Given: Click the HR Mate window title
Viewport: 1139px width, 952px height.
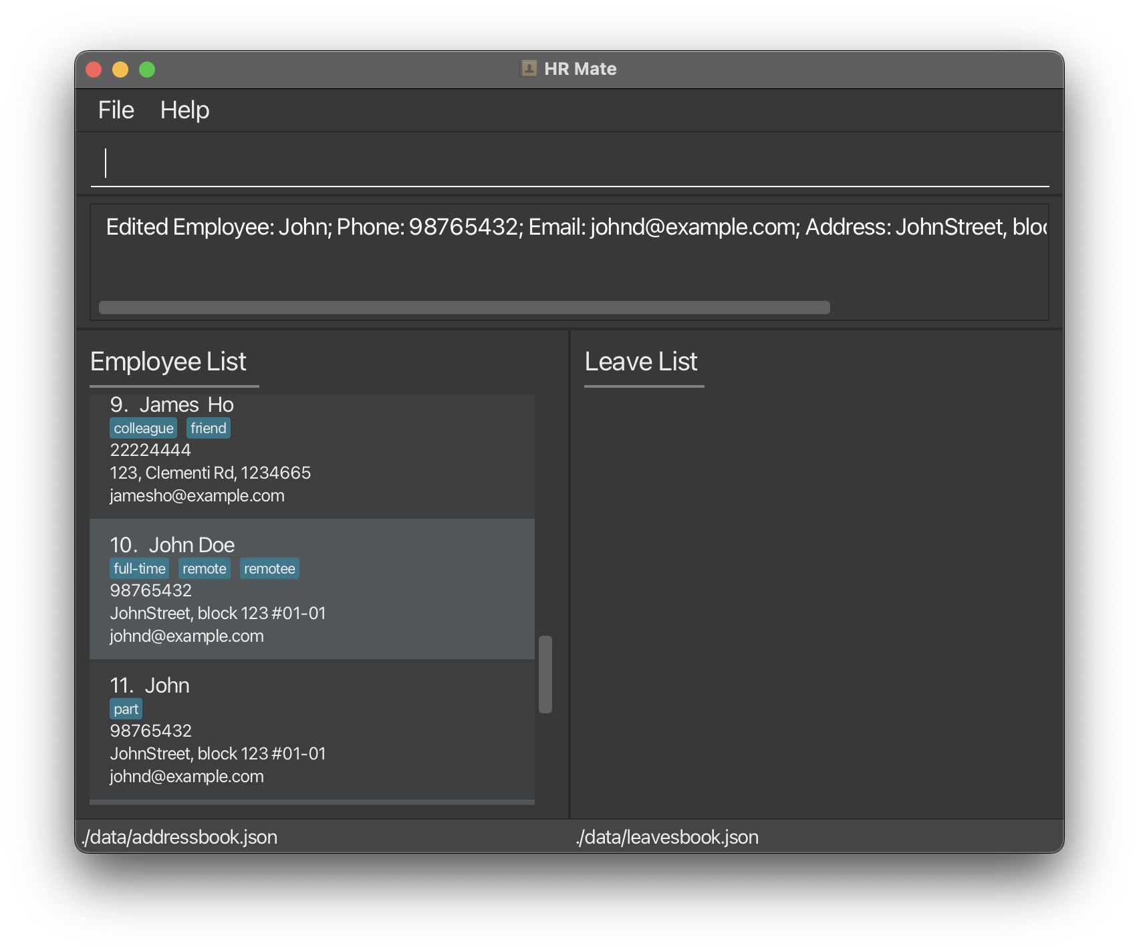Looking at the screenshot, I should click(x=580, y=69).
